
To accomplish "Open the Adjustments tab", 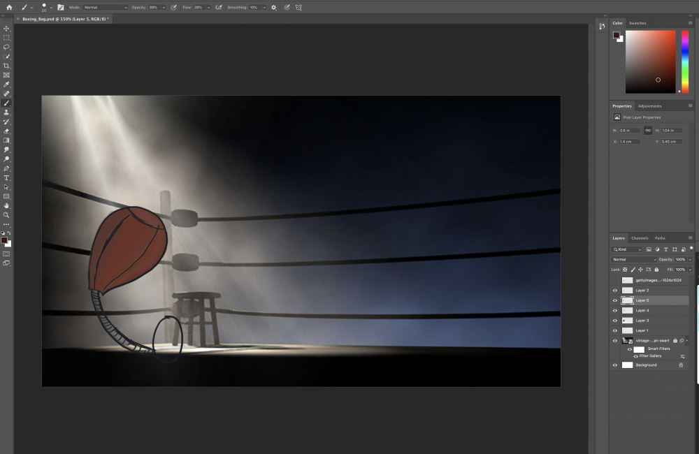I will pos(649,106).
